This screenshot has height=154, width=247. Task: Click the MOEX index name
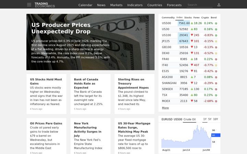(166, 101)
